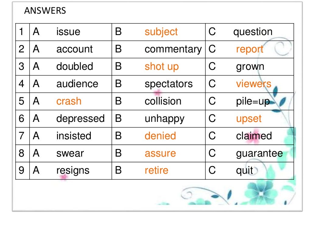Click the orange answer 'assure'
312x234 pixels.
pos(160,153)
